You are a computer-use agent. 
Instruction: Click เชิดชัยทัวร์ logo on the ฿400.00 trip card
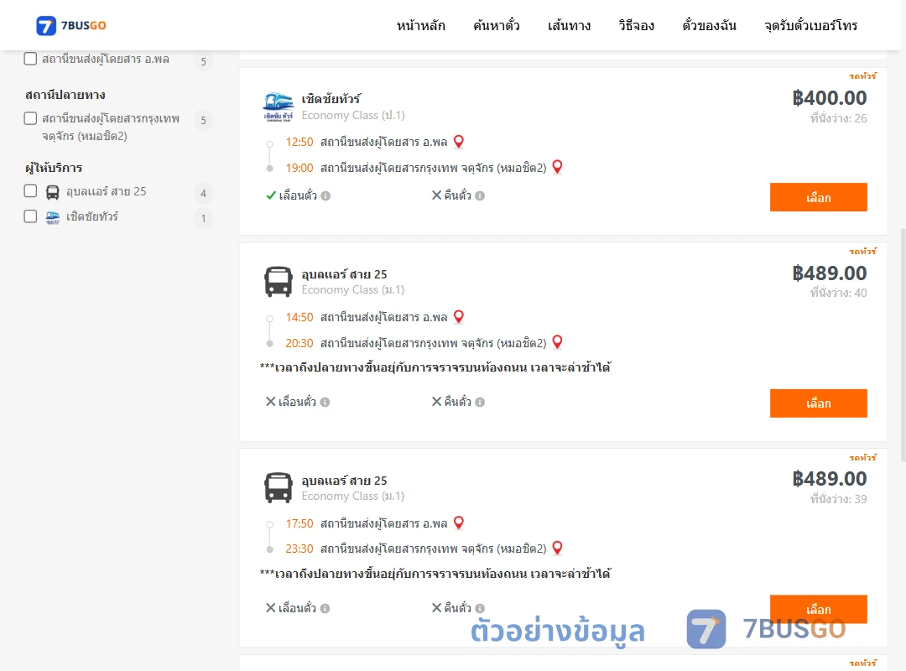[x=279, y=107]
